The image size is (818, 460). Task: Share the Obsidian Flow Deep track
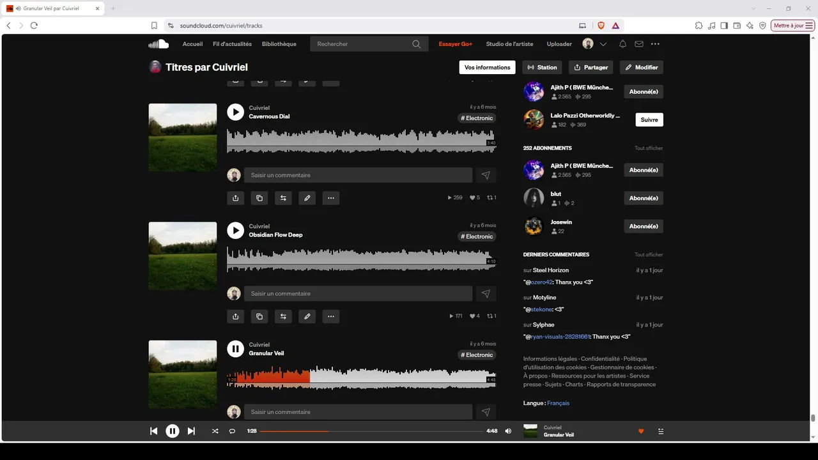tap(236, 316)
